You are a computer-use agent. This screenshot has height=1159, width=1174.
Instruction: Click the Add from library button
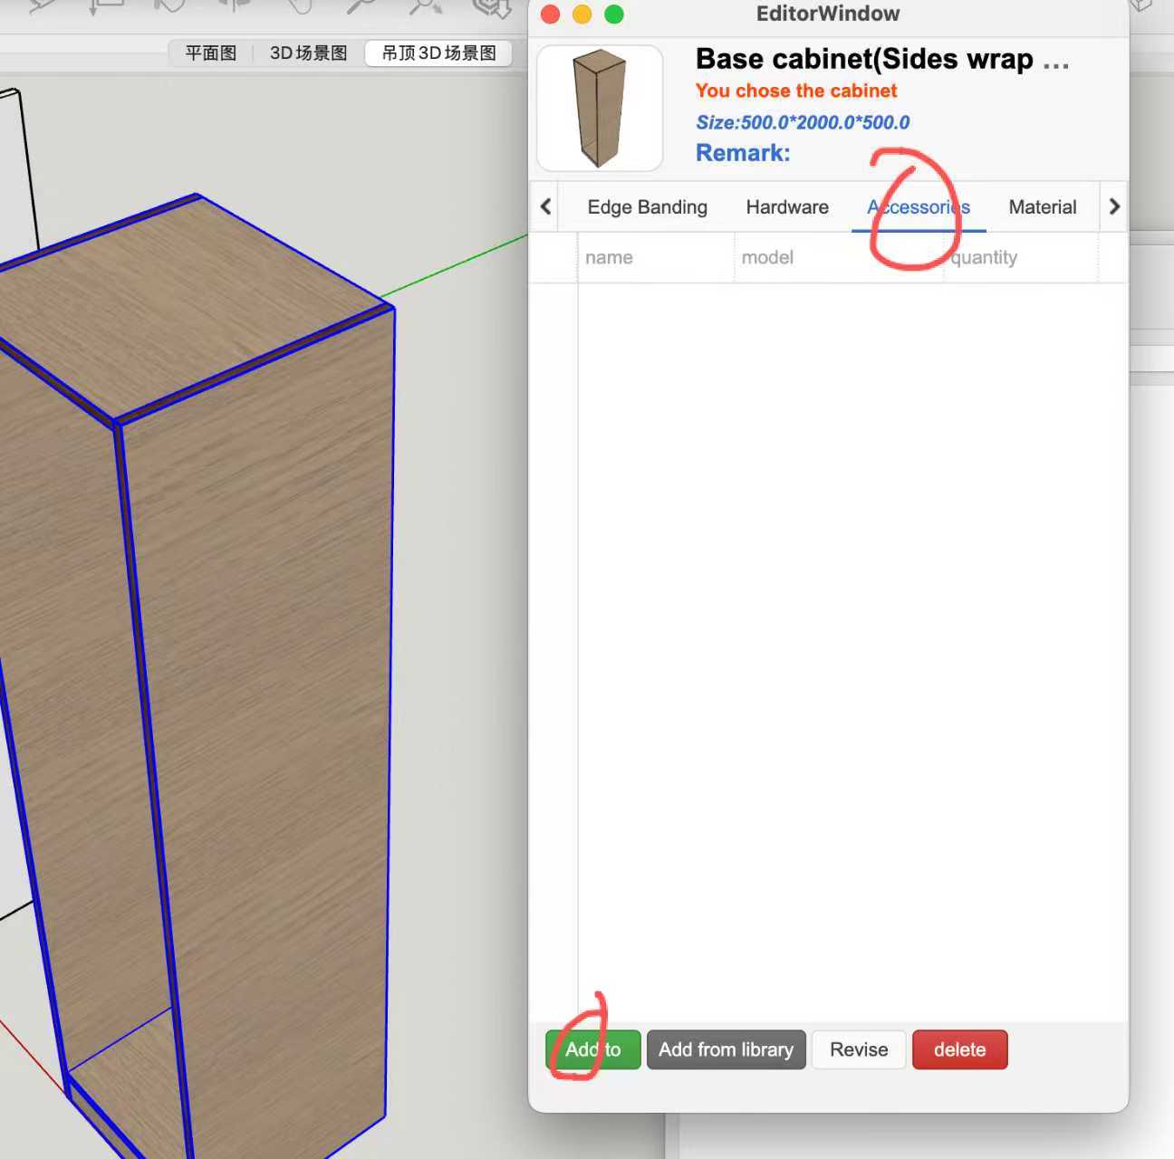[x=726, y=1049]
